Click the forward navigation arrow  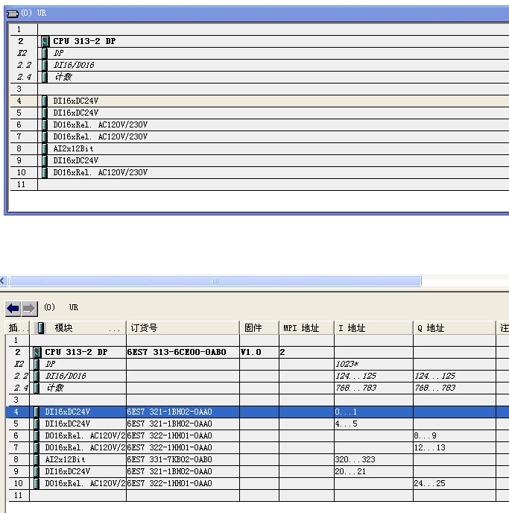[x=28, y=308]
